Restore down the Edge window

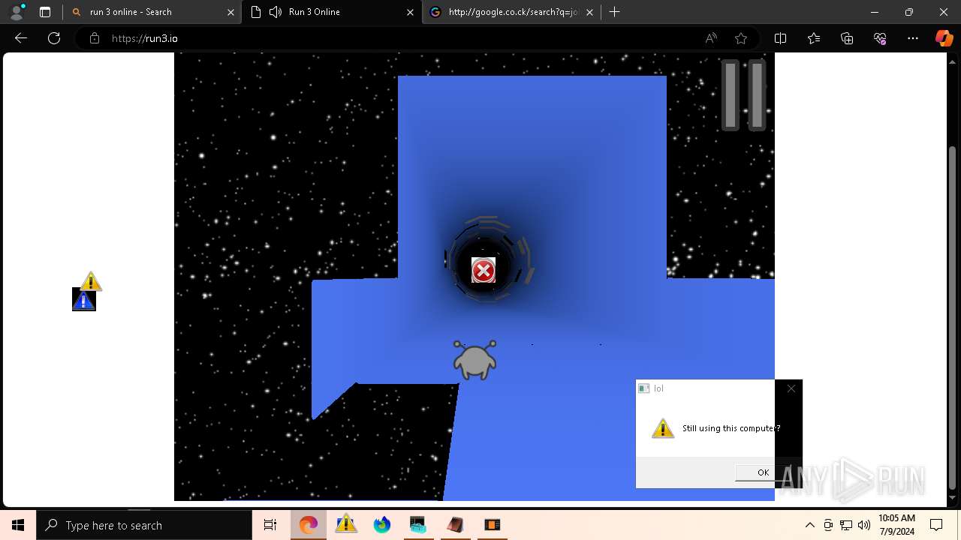click(909, 12)
